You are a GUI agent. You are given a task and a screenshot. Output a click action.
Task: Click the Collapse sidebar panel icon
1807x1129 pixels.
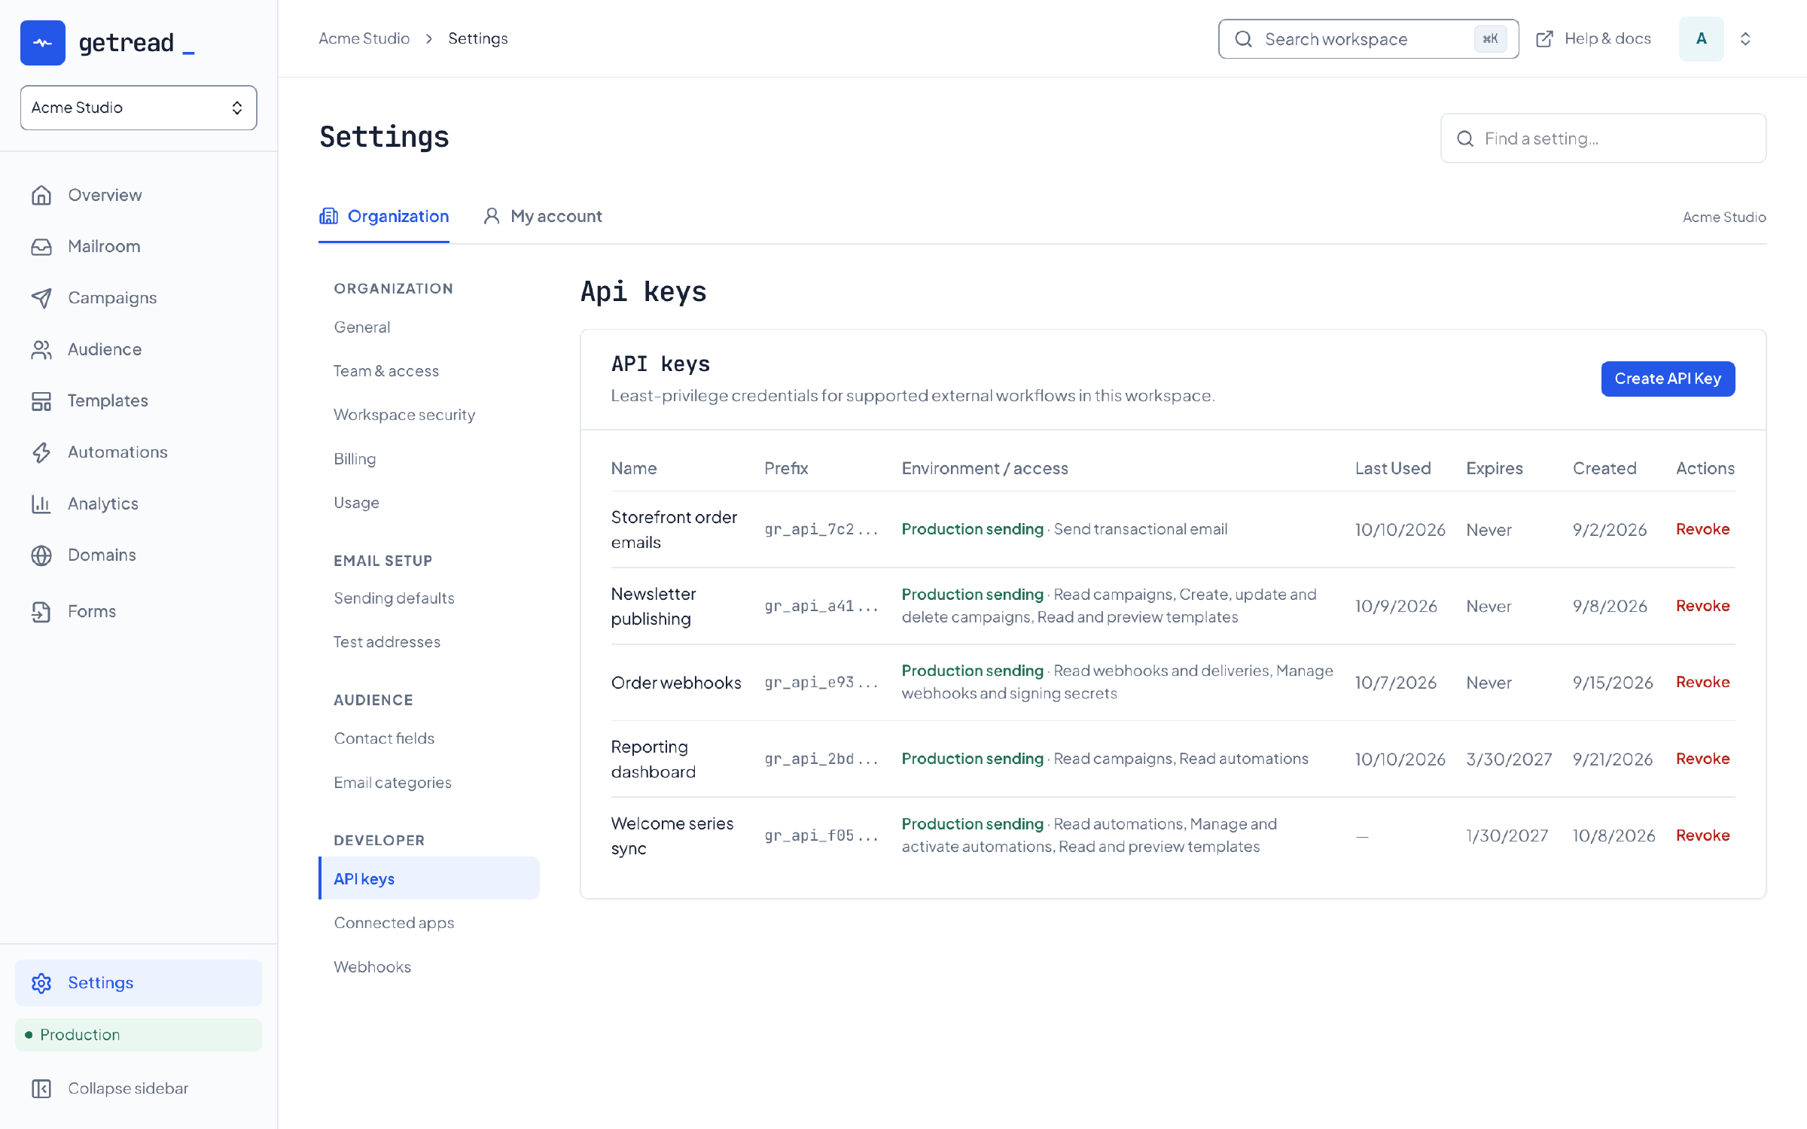pyautogui.click(x=41, y=1088)
